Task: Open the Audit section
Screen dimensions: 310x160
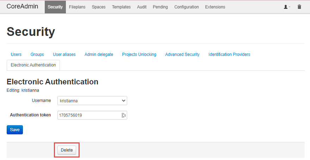Action: 142,7
